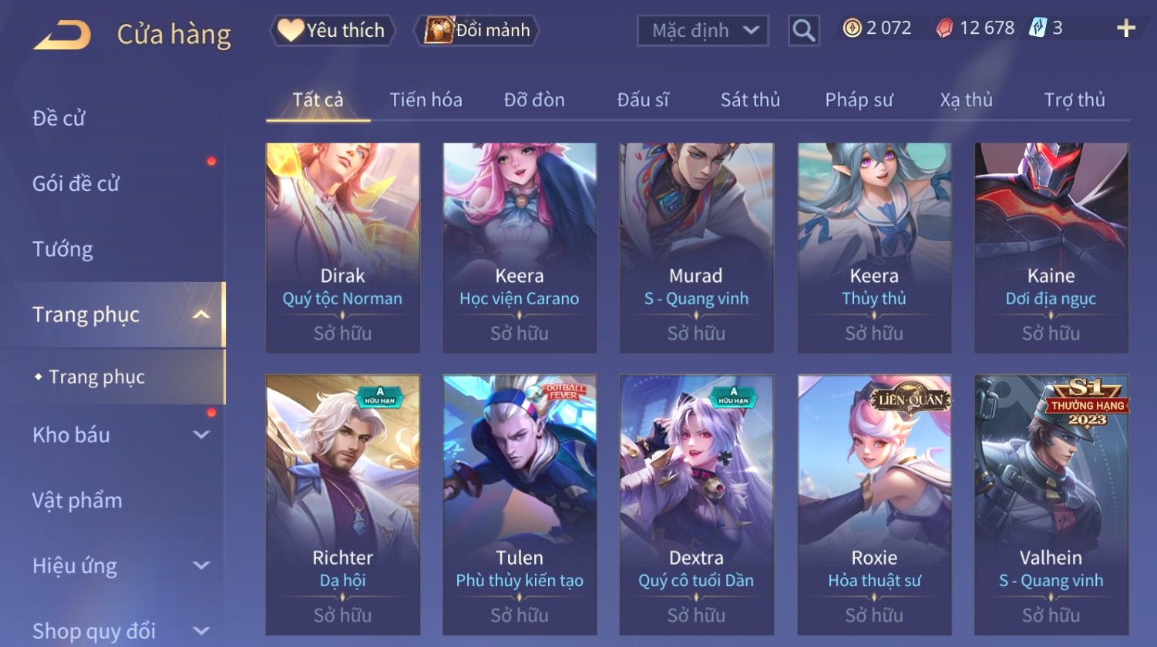Image resolution: width=1157 pixels, height=647 pixels.
Task: Open search with the magnifier icon
Action: (804, 31)
